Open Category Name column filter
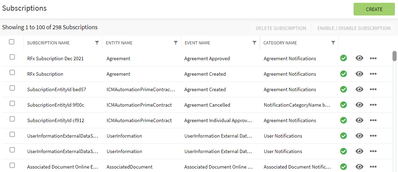Viewport: 398px width, 172px height. [333, 43]
